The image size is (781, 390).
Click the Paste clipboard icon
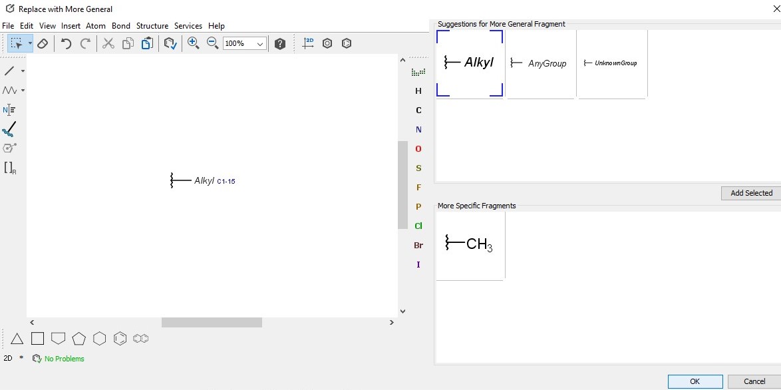[147, 43]
